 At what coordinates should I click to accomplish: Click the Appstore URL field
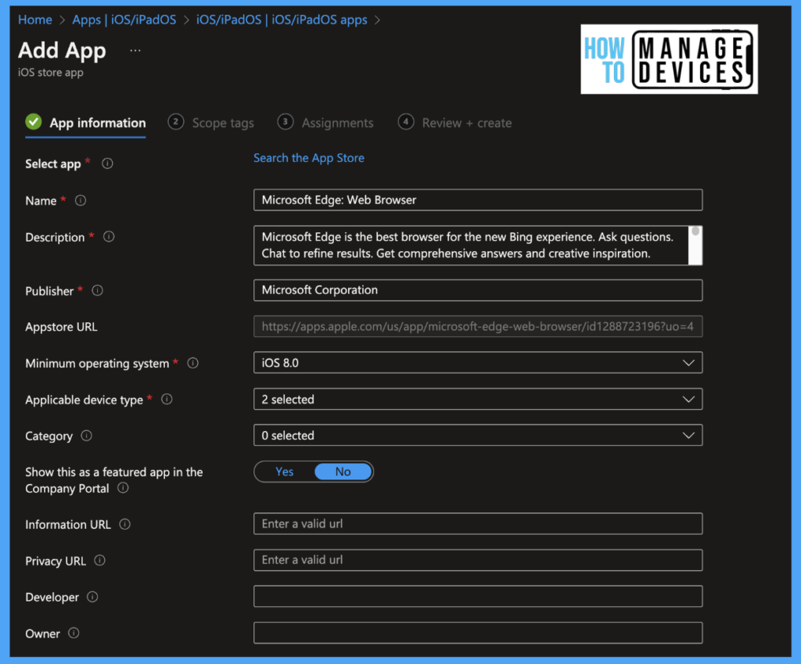478,326
